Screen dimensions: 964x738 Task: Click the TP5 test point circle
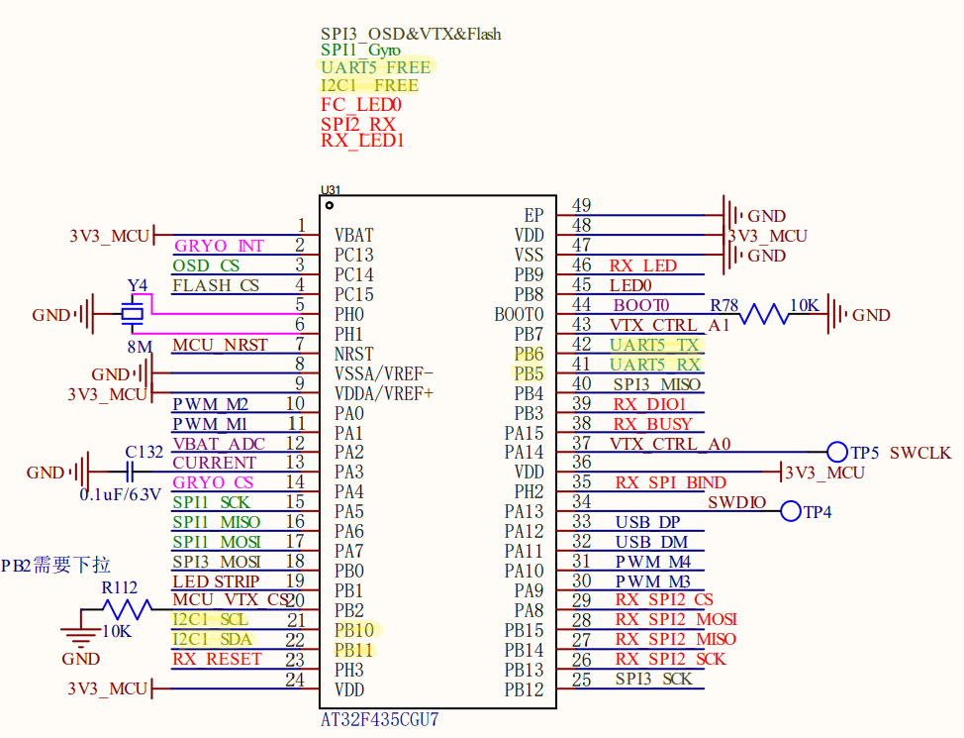(x=836, y=452)
